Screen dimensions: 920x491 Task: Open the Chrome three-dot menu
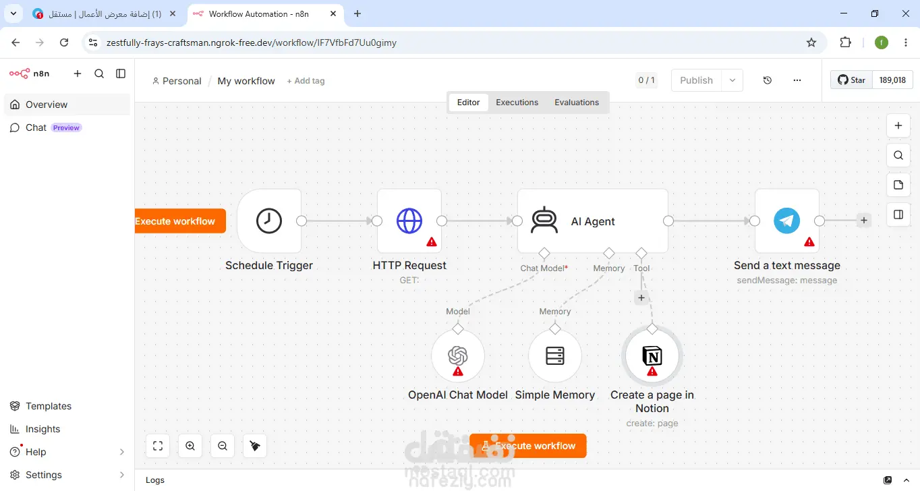905,42
